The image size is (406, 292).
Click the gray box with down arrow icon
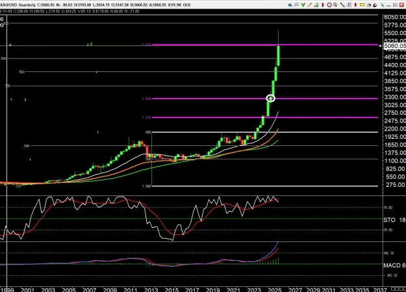coord(336,5)
